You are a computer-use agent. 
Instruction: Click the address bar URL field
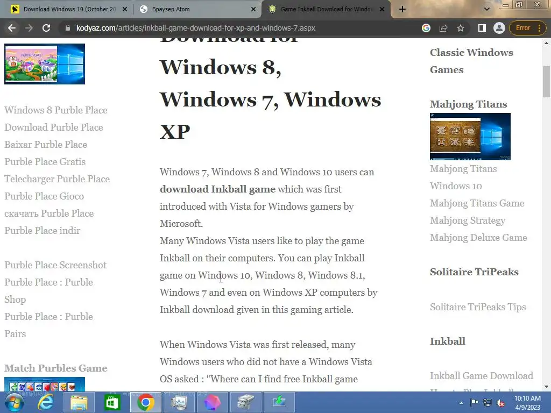tap(195, 28)
